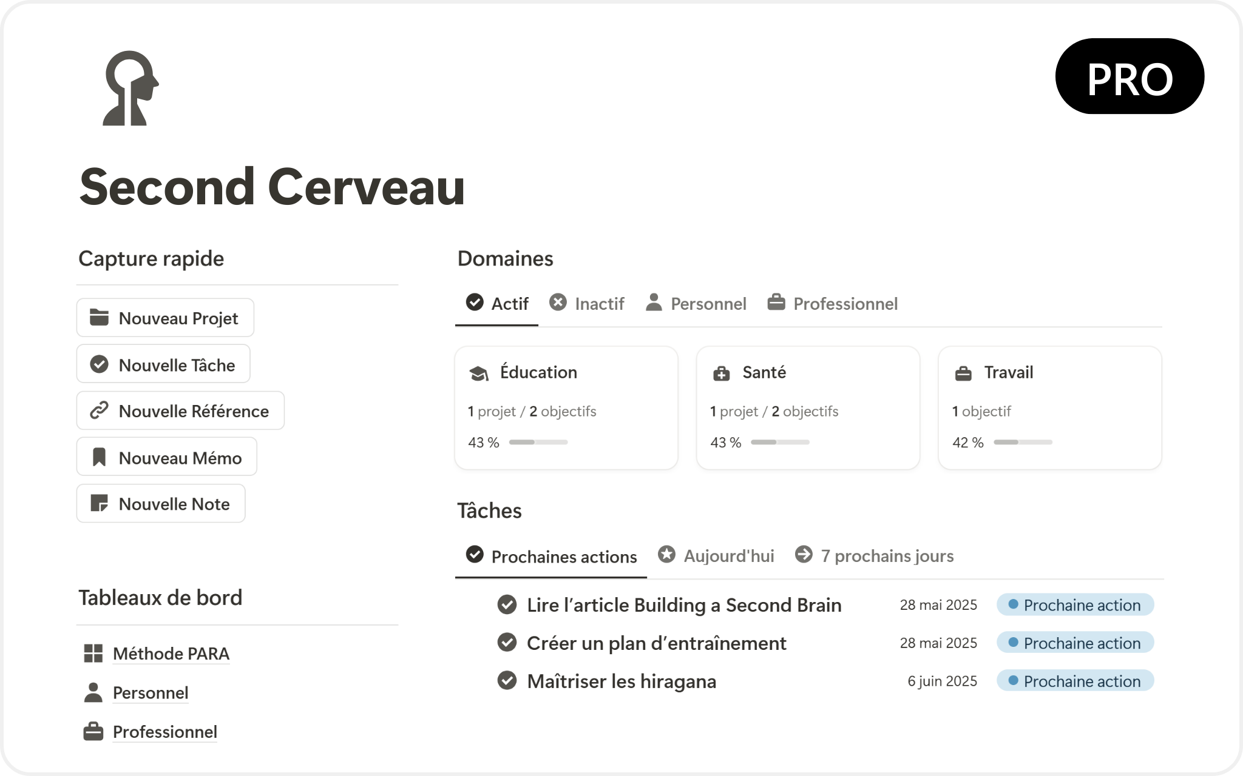The height and width of the screenshot is (776, 1243).
Task: Click the Prochaine action tag for hiragana task
Action: pyautogui.click(x=1075, y=681)
